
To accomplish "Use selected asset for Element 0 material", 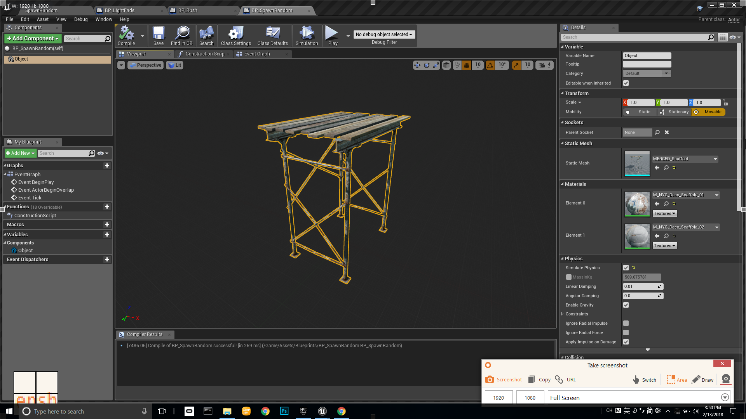I will coord(657,204).
